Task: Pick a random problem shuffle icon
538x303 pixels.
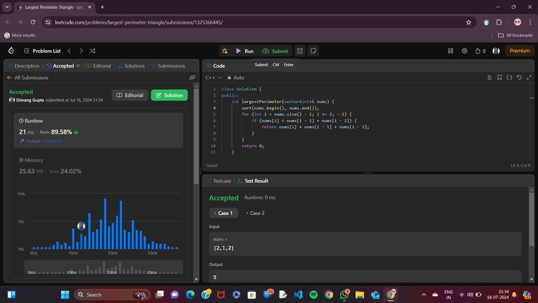Action: pyautogui.click(x=92, y=51)
